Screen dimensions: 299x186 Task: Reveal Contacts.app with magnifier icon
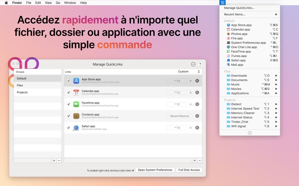click(x=197, y=116)
